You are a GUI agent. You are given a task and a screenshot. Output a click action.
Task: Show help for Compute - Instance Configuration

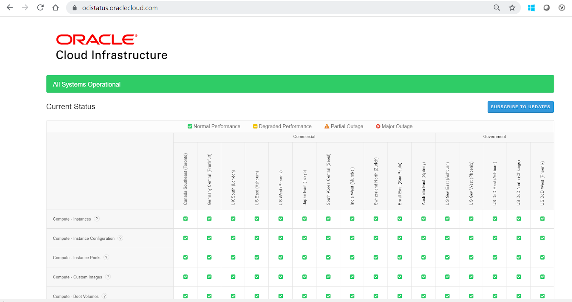(x=120, y=238)
